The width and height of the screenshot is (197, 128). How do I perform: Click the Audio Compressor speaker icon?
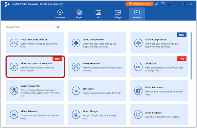[138, 43]
